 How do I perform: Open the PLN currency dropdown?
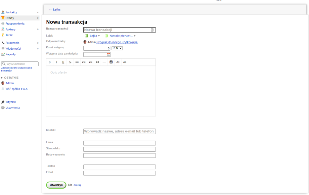(x=117, y=48)
